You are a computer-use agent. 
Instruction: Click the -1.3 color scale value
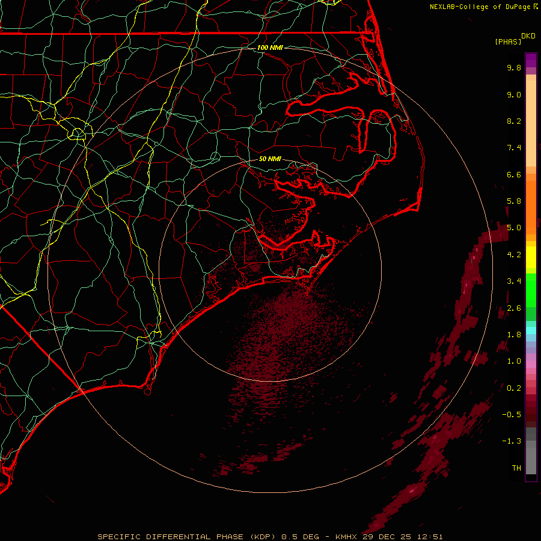coord(512,441)
